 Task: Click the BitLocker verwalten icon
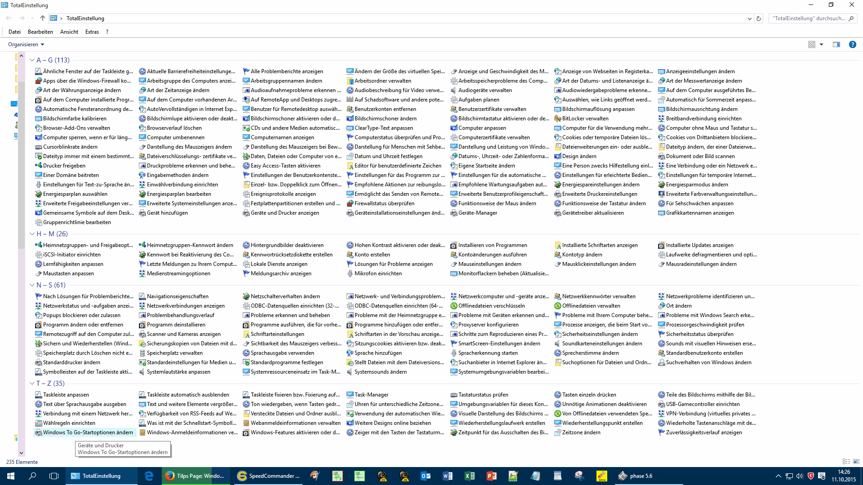557,119
